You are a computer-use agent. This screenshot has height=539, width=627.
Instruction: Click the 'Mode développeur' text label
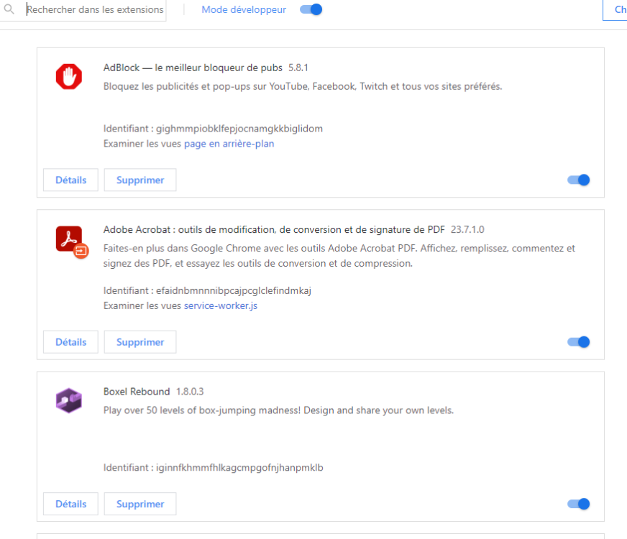(243, 9)
